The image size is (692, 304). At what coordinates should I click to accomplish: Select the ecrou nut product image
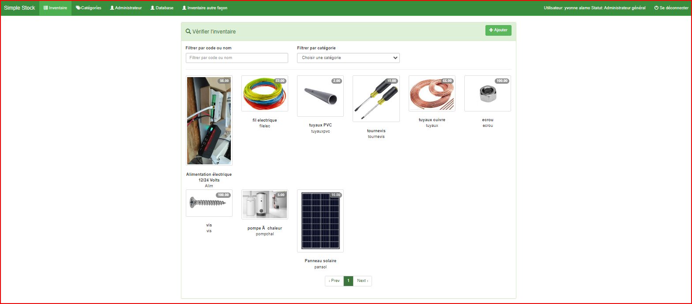487,93
